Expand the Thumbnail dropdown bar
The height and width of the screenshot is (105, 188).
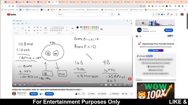coord(156,80)
